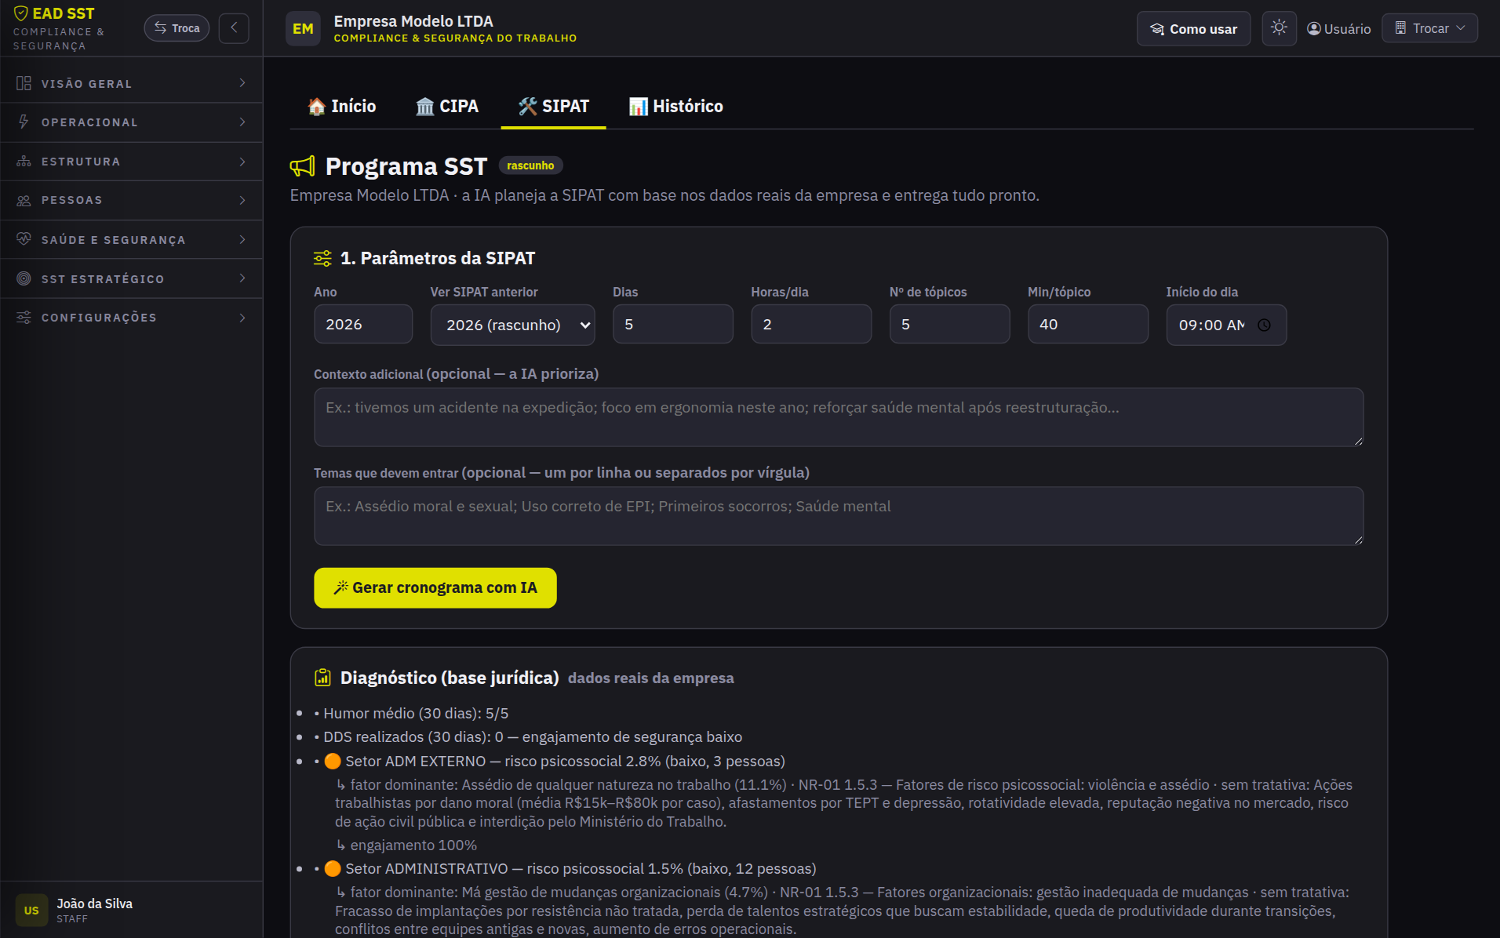Click Gerar cronograma com IA button

click(435, 587)
